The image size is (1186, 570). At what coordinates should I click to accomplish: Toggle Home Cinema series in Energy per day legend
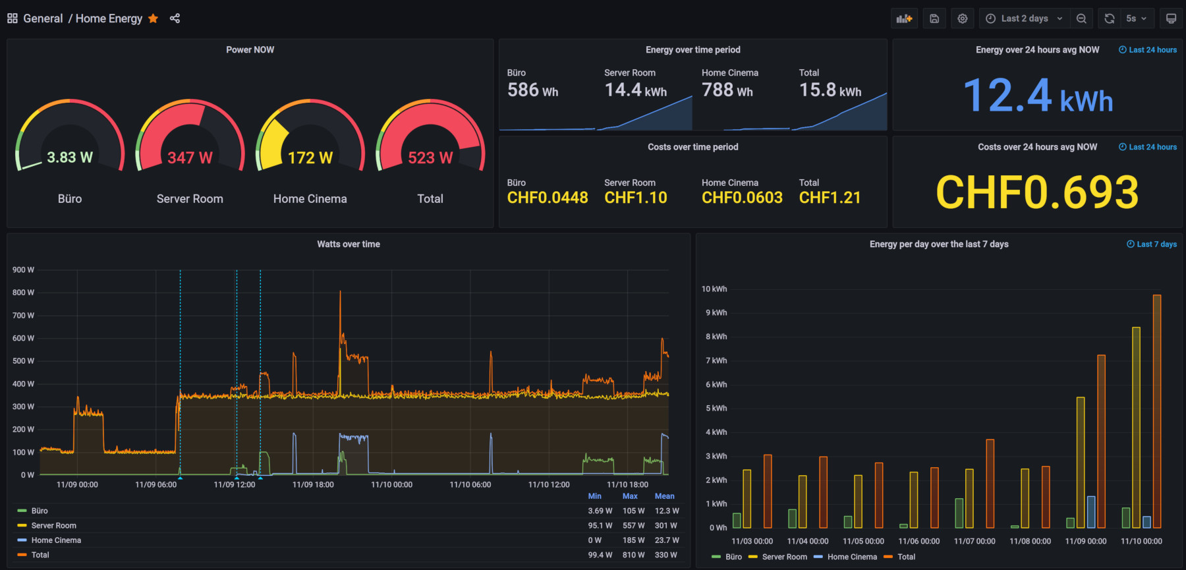click(x=852, y=557)
